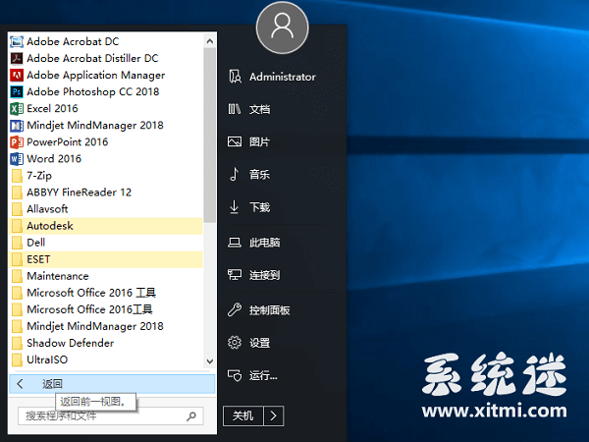The width and height of the screenshot is (589, 442).
Task: Expand Mindjet MindManager 2018 folder entry
Action: click(x=106, y=326)
